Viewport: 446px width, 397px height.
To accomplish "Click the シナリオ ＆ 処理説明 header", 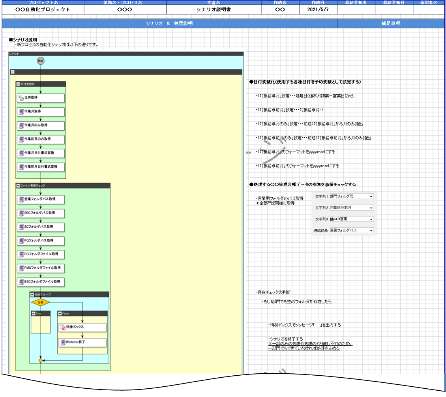I will click(x=169, y=23).
